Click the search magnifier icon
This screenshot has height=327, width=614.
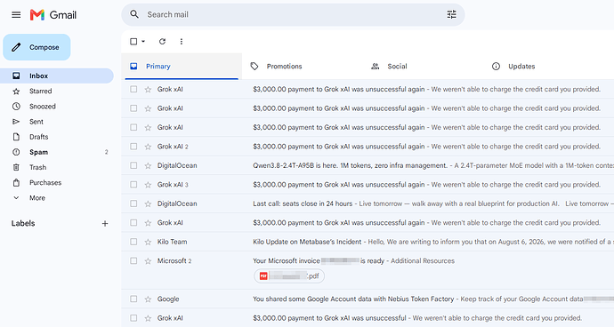[x=134, y=14]
